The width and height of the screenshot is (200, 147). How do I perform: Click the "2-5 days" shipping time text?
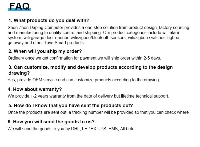(153, 58)
